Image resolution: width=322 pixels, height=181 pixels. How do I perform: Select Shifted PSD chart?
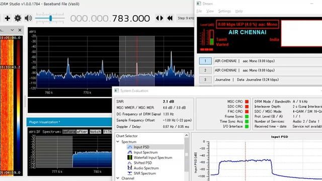pyautogui.click(x=143, y=163)
